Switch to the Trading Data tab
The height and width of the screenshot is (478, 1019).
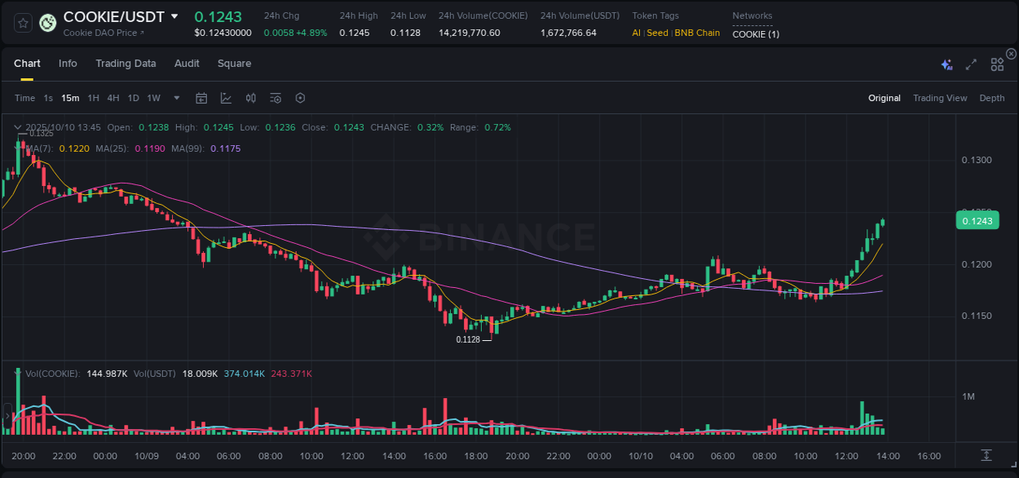[126, 64]
